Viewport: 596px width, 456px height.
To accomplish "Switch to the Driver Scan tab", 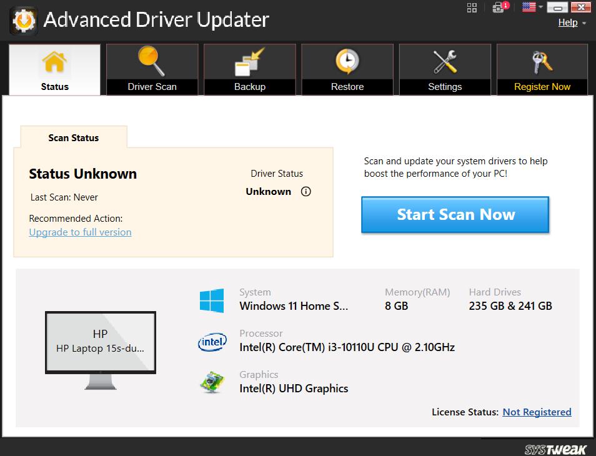I will click(152, 69).
